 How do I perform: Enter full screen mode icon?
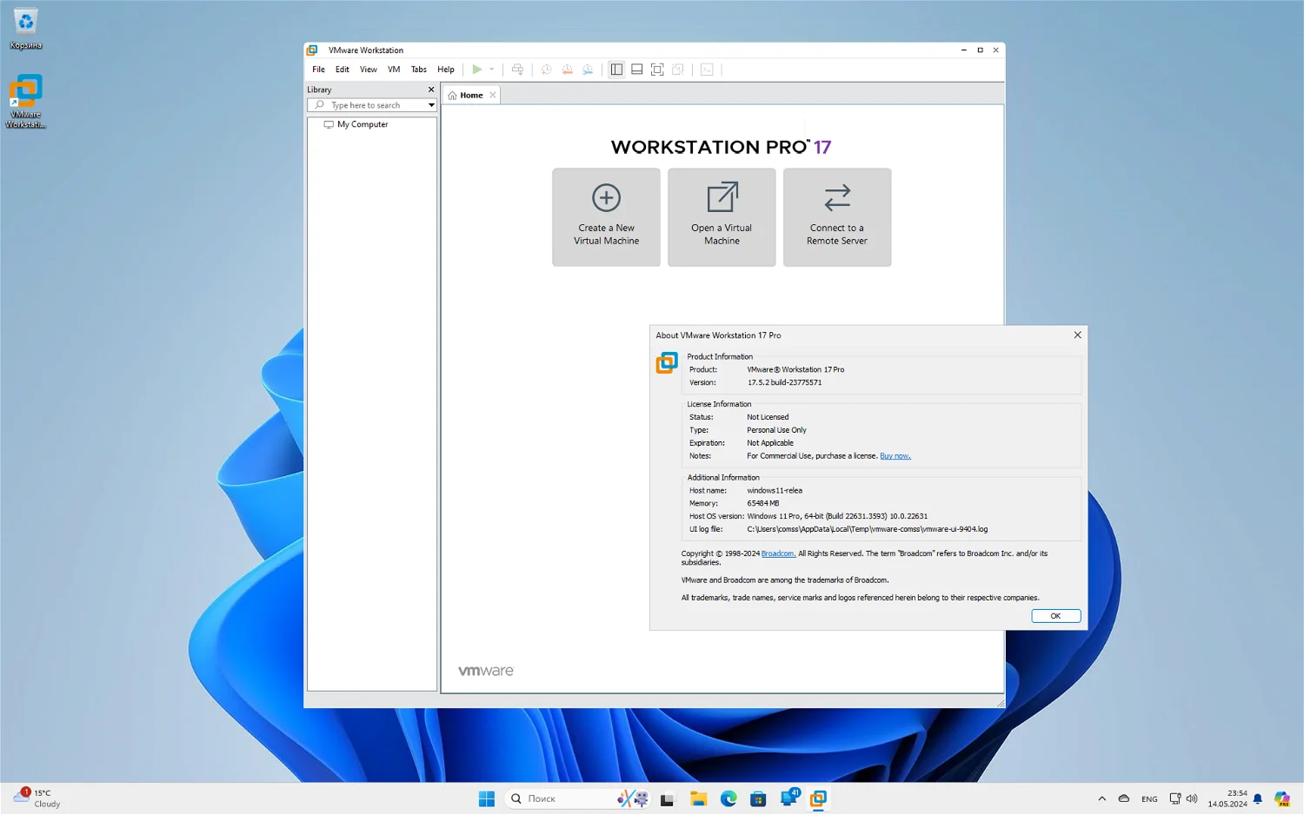(657, 70)
